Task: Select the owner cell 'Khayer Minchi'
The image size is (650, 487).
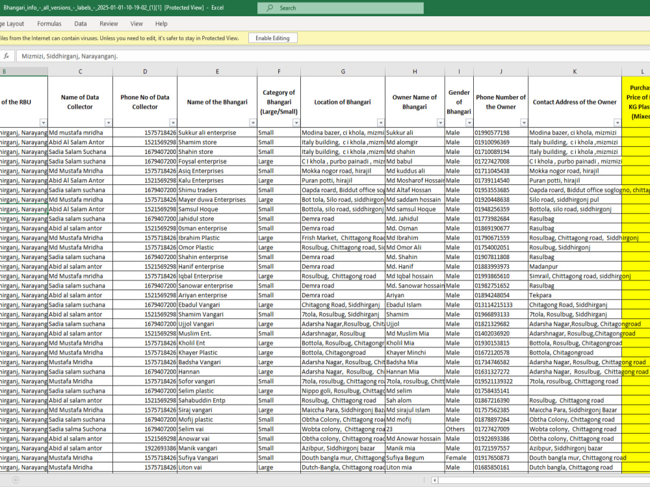Action: pyautogui.click(x=415, y=353)
